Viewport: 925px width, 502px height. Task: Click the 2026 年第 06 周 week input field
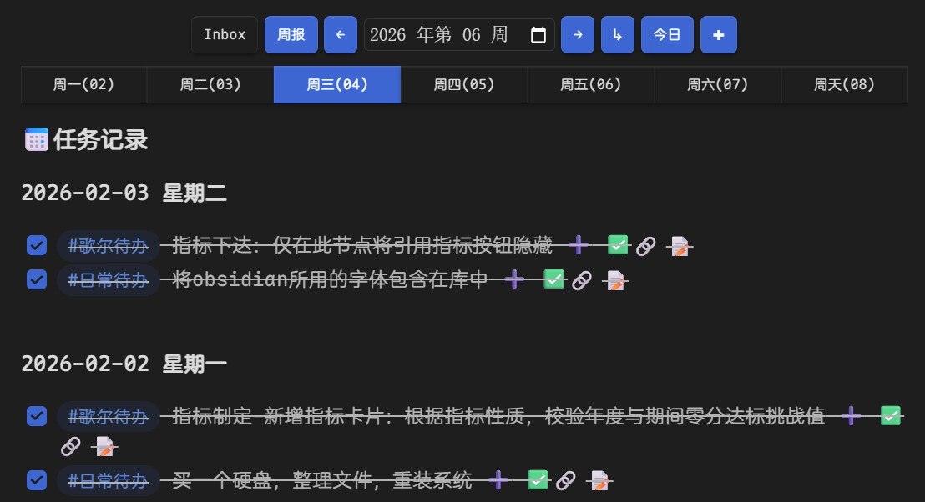(x=442, y=35)
